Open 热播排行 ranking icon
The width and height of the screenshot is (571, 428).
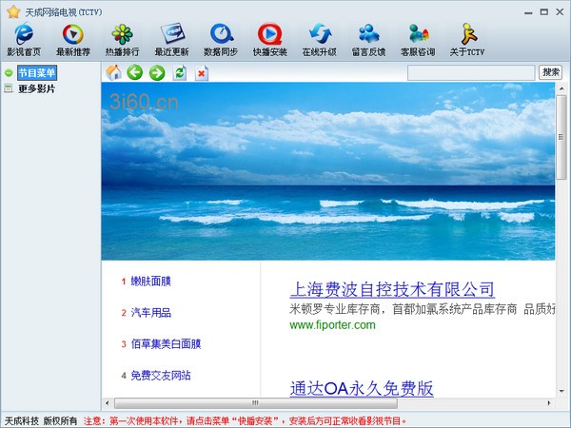click(122, 39)
